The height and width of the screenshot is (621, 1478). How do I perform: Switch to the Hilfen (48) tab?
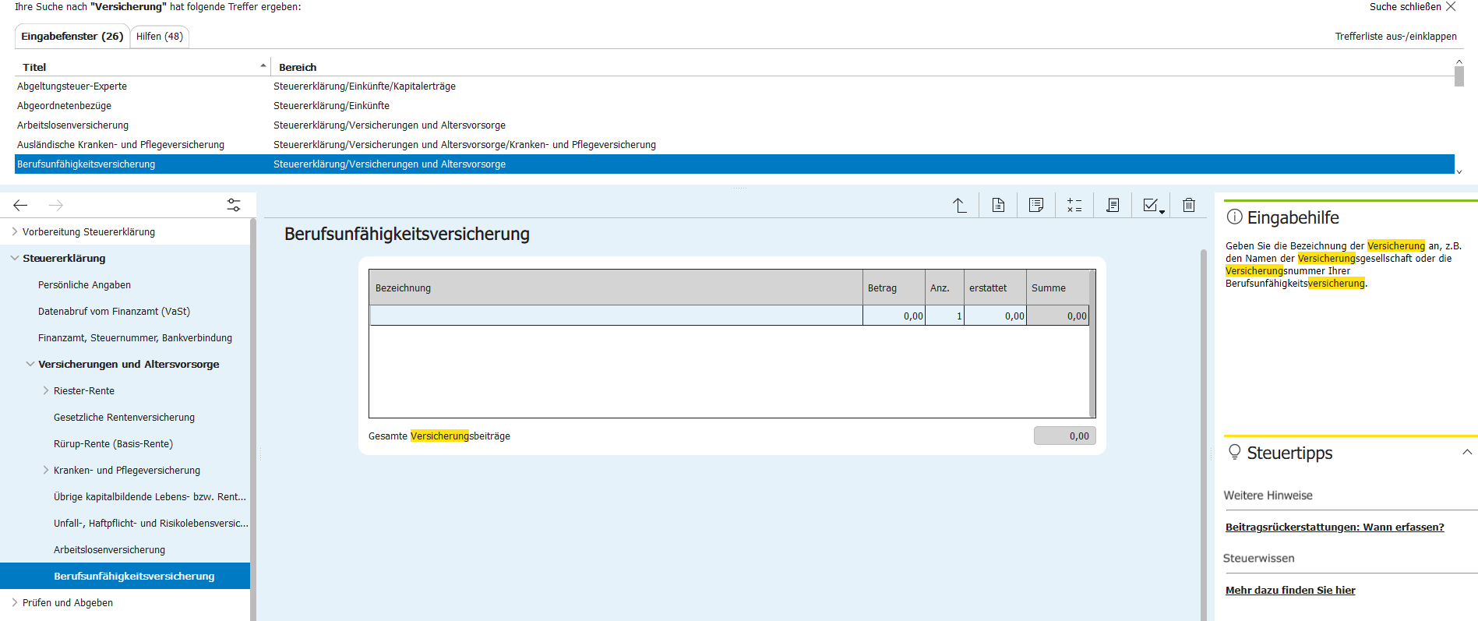click(x=160, y=37)
